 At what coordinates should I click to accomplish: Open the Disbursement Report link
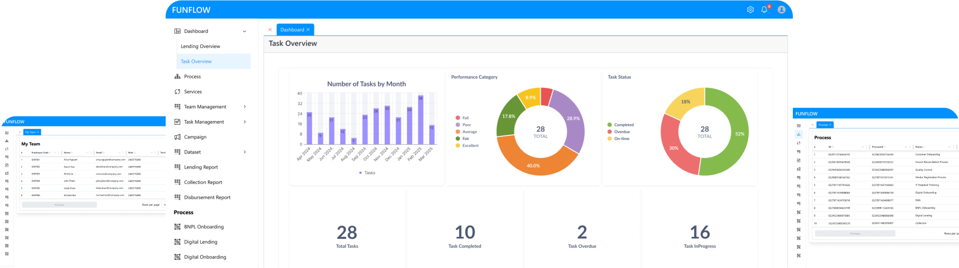pos(207,198)
